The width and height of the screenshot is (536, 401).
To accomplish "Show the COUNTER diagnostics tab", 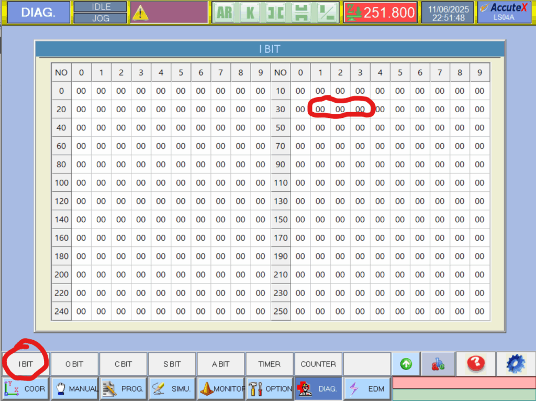I will (318, 364).
